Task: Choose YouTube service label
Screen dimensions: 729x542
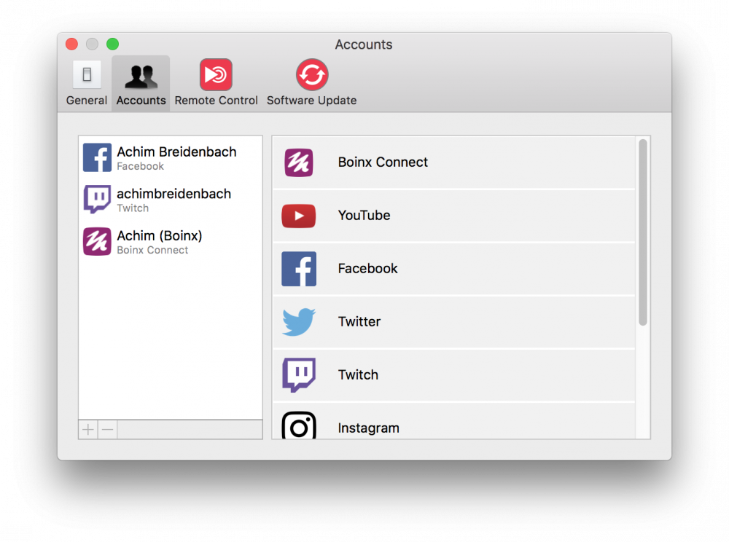Action: point(364,216)
